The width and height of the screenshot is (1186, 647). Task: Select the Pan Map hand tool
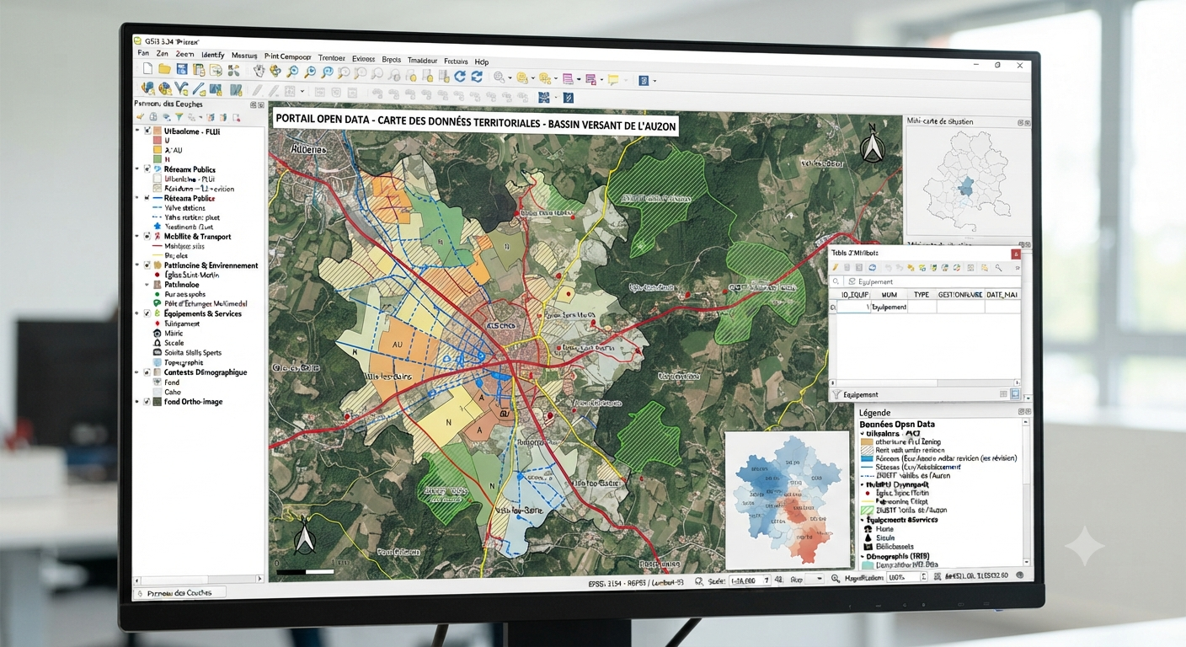click(259, 71)
